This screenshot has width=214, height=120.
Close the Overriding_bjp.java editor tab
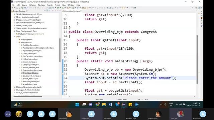(x=81, y=11)
